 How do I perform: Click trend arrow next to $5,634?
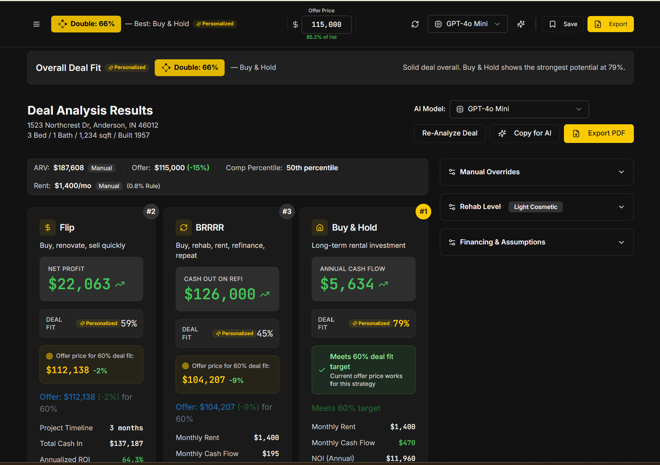pos(383,284)
